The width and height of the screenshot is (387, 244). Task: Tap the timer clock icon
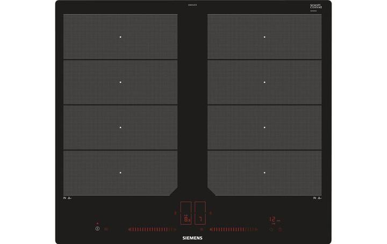271,229
